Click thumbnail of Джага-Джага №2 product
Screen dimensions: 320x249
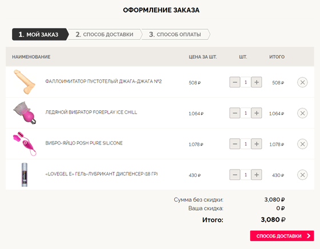[x=25, y=82]
